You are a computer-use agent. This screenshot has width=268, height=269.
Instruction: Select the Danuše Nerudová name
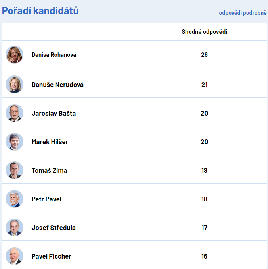(57, 85)
